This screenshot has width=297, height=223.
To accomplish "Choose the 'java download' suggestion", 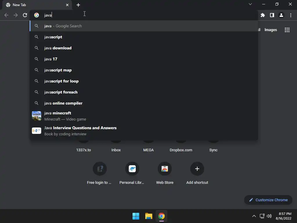I will (144, 48).
